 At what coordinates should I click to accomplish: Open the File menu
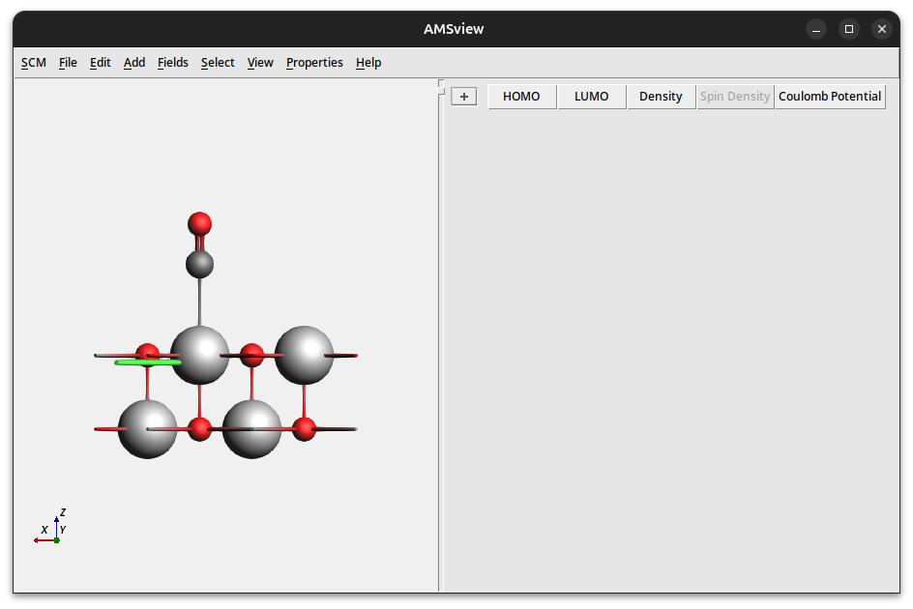point(68,63)
